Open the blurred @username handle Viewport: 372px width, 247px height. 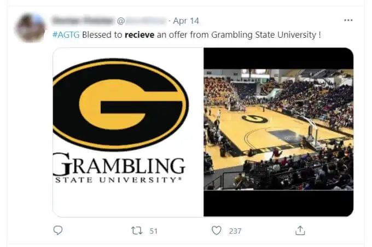(142, 21)
